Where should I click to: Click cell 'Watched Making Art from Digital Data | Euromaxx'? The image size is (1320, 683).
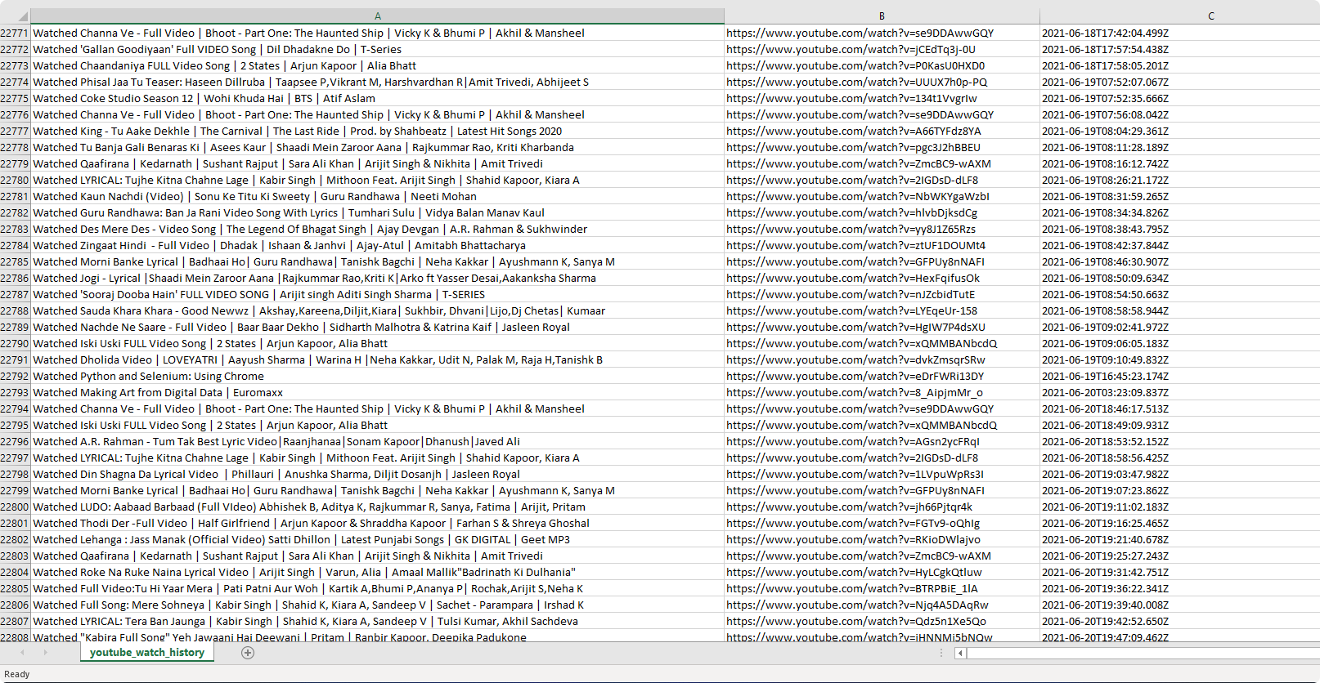(377, 392)
